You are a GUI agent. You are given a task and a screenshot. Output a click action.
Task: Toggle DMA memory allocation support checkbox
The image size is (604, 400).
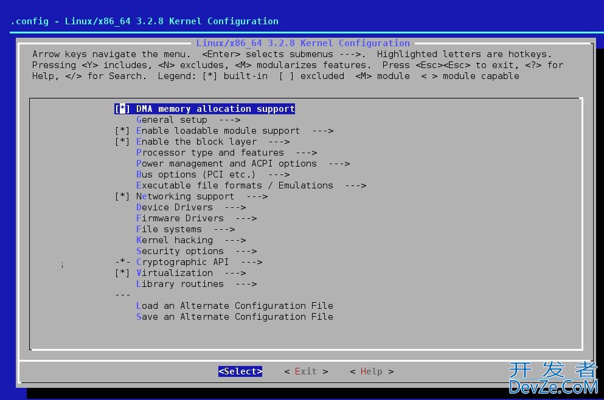122,109
